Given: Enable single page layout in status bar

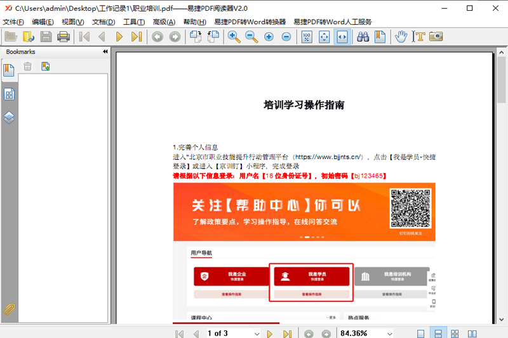Looking at the screenshot, I should (421, 333).
